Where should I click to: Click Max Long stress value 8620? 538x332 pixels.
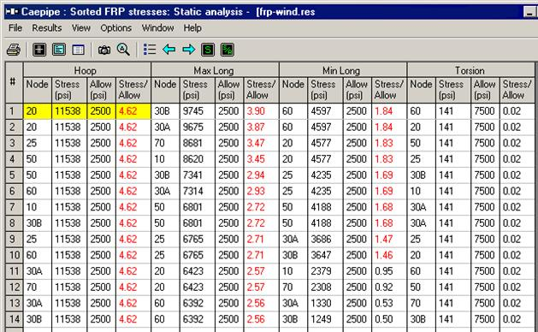click(x=193, y=159)
